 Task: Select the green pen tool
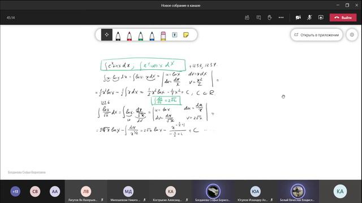[x=141, y=36]
